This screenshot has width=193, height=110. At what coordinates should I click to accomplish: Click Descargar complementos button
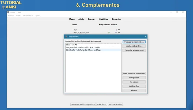click(x=134, y=42)
